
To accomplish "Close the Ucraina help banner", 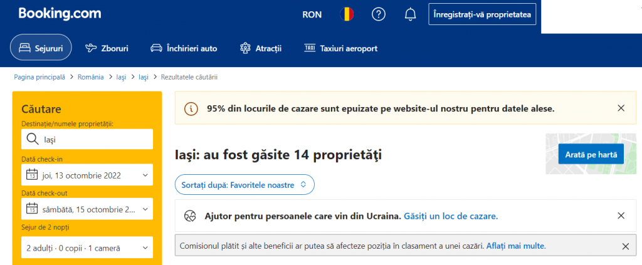I will pyautogui.click(x=621, y=216).
